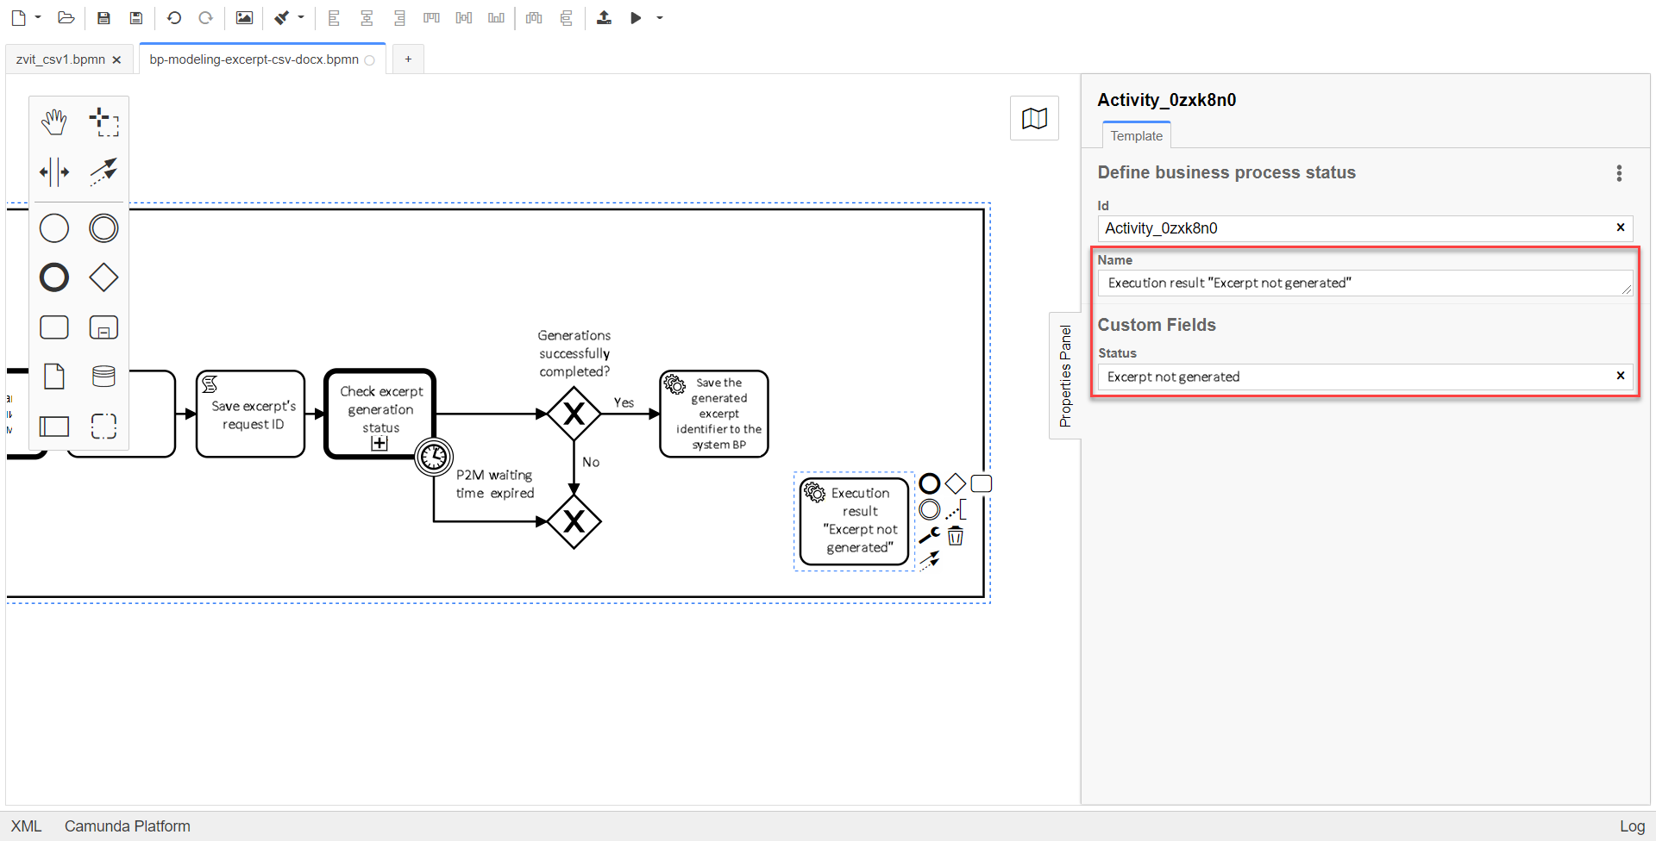Export diagram as an image
This screenshot has height=841, width=1656.
[x=244, y=17]
